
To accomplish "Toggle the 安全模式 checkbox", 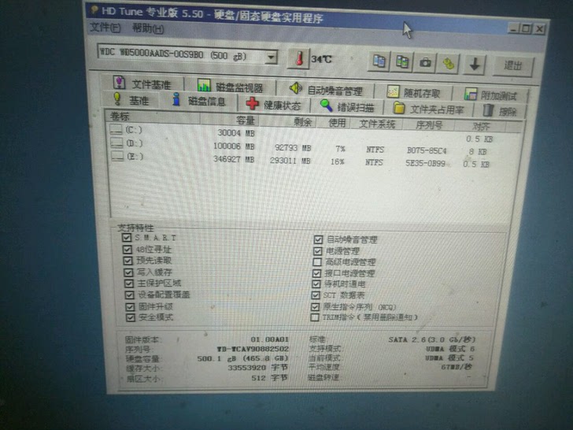I will (x=131, y=317).
